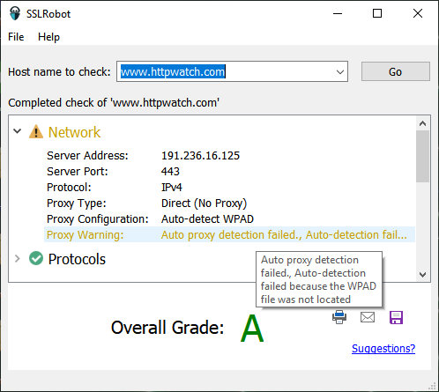Email the results via envelope icon
The image size is (439, 392).
(368, 317)
